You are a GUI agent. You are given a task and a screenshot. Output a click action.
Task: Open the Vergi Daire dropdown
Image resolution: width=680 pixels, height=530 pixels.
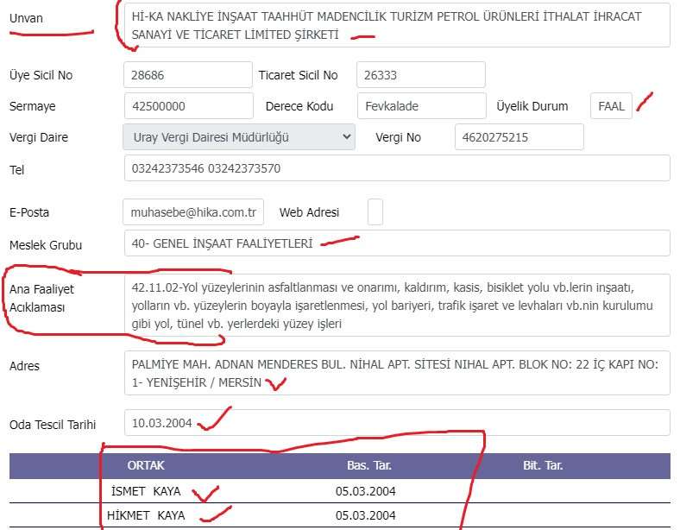click(x=239, y=137)
